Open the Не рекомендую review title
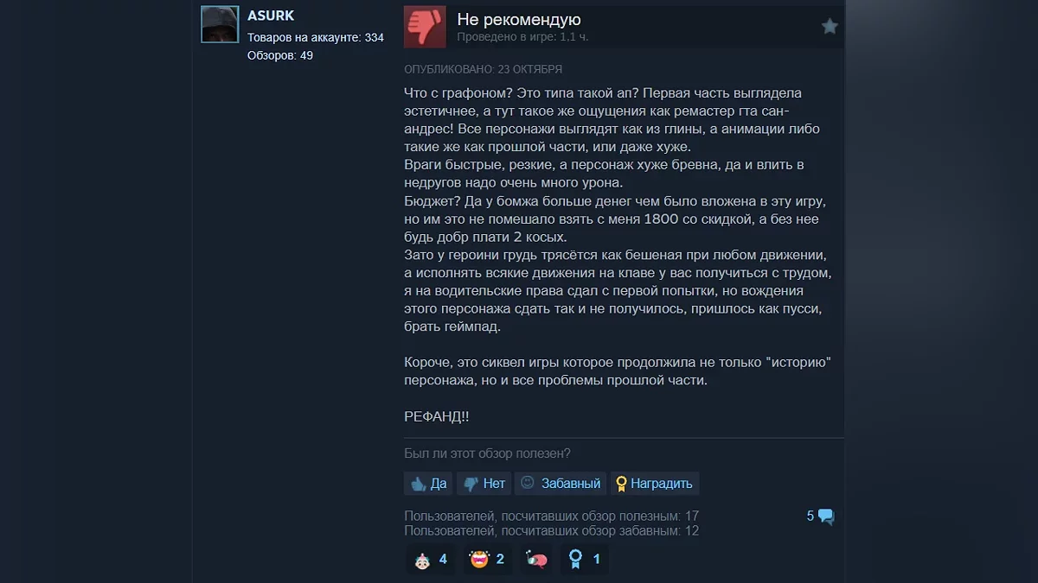 tap(519, 20)
